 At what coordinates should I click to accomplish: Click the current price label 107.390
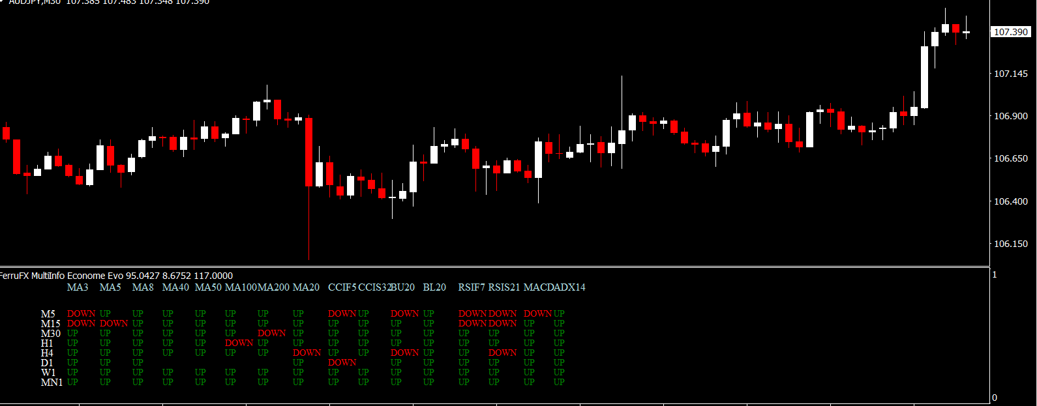pyautogui.click(x=1011, y=32)
